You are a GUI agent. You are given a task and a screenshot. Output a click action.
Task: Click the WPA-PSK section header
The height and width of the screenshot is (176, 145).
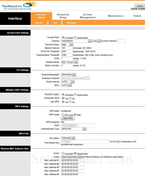click(x=15, y=133)
